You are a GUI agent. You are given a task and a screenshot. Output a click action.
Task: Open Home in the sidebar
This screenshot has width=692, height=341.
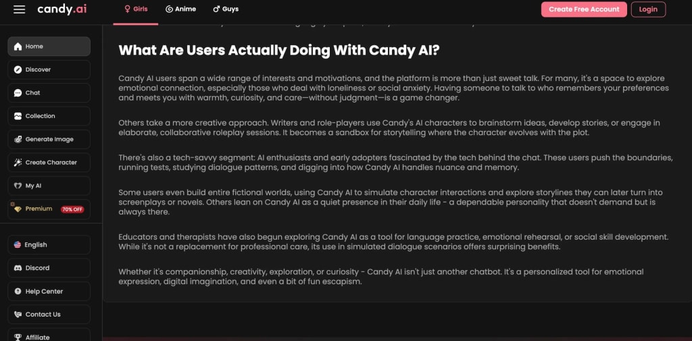(x=49, y=47)
